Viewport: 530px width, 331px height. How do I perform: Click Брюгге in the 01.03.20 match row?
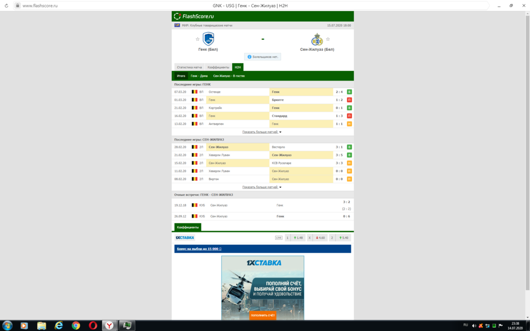point(278,100)
